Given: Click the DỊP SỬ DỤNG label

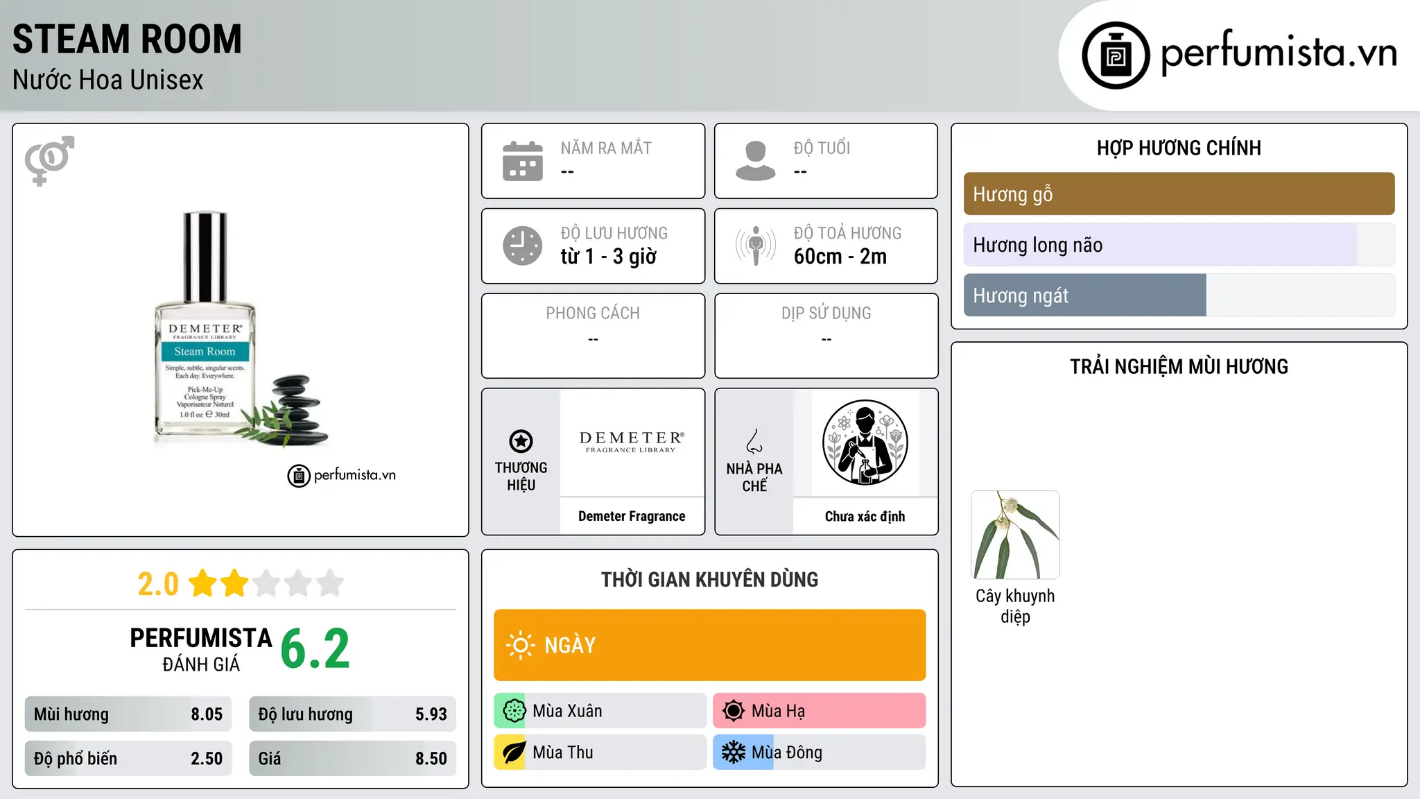Looking at the screenshot, I should click(x=826, y=313).
